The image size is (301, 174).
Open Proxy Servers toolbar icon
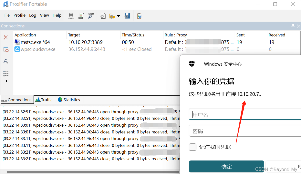[71, 16]
